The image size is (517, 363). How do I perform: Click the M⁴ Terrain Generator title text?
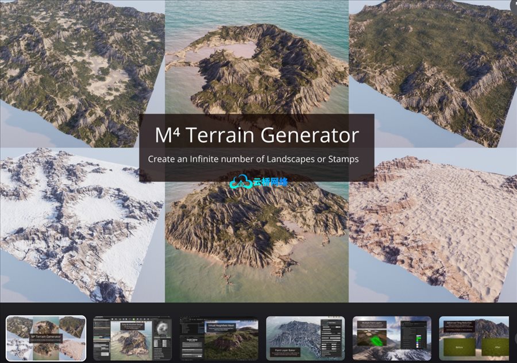click(x=257, y=135)
